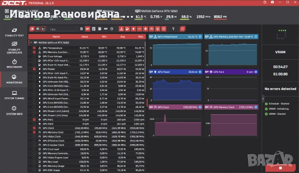
Task: Select the GPU Bus Load row
Action: (87, 162)
